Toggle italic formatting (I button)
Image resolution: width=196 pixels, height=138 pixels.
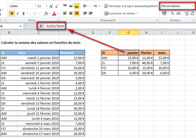pyautogui.click(x=18, y=13)
